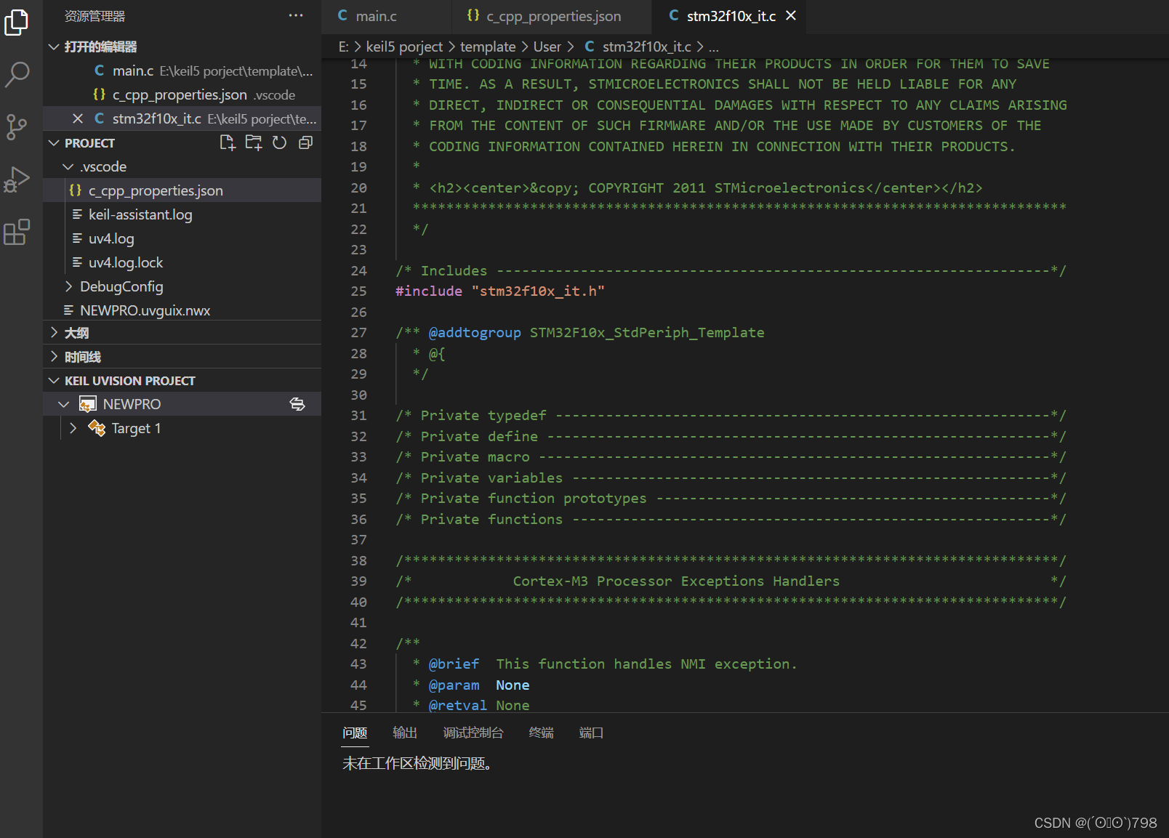Viewport: 1169px width, 838px height.
Task: Switch to the main.c tab
Action: point(377,15)
